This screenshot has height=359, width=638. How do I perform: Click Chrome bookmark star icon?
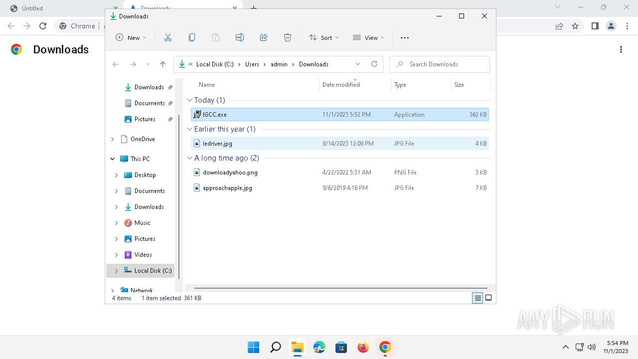[x=575, y=26]
